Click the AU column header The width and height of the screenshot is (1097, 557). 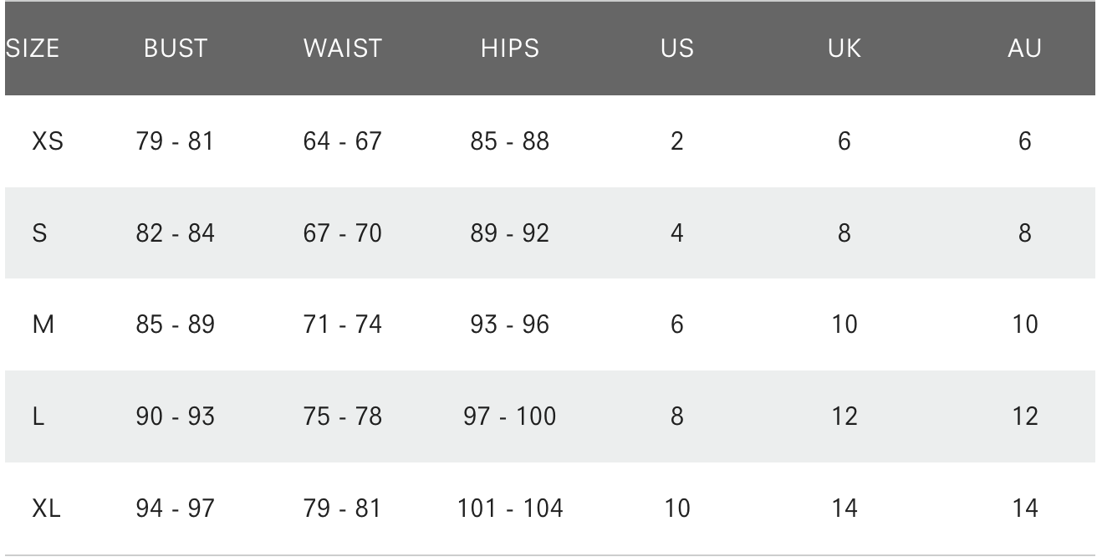click(x=1025, y=49)
